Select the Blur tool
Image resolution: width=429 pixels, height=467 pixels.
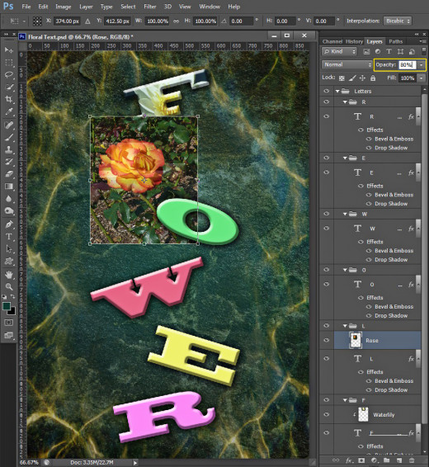[8, 199]
